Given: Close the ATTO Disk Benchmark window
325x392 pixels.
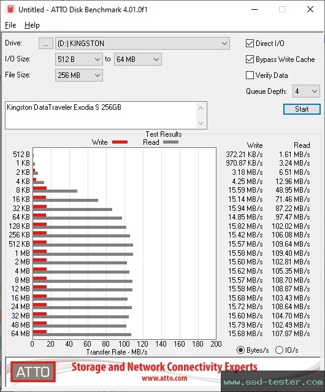Looking at the screenshot, I should tap(310, 9).
